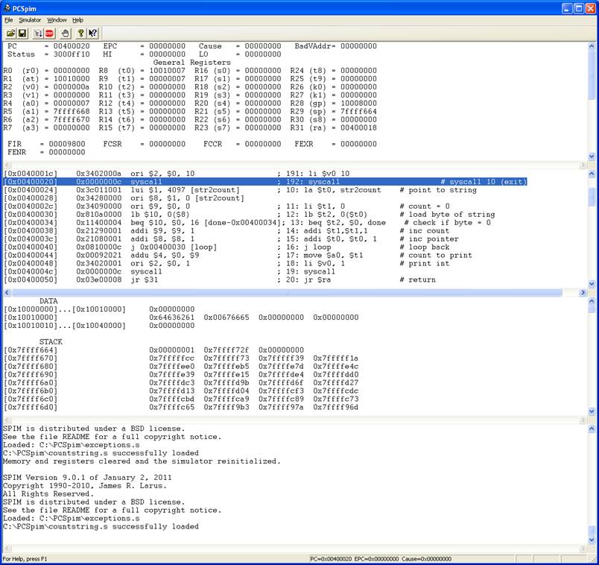
Task: Click the 'beq $10, $0, 16' instruction line
Action: point(247,222)
